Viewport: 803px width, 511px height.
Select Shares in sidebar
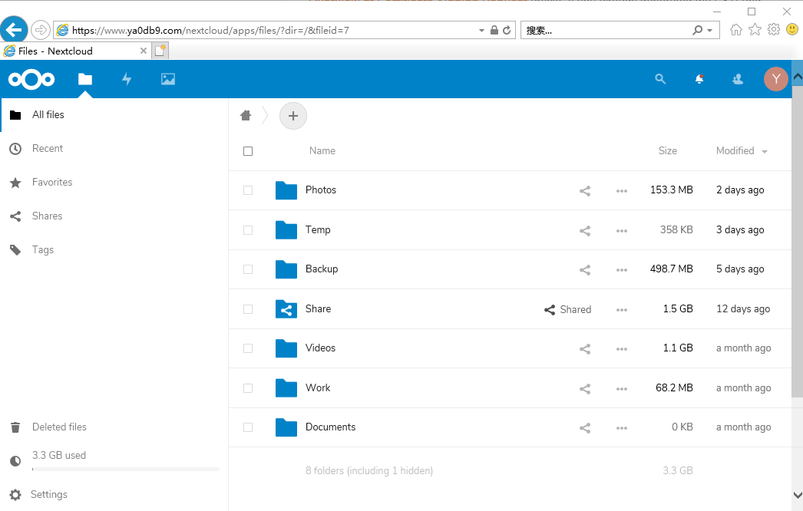(x=114, y=216)
